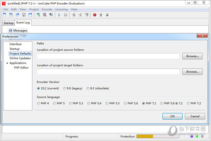Click the green pencil edit icon
Screen dimensions: 211x141
(x=38, y=15)
